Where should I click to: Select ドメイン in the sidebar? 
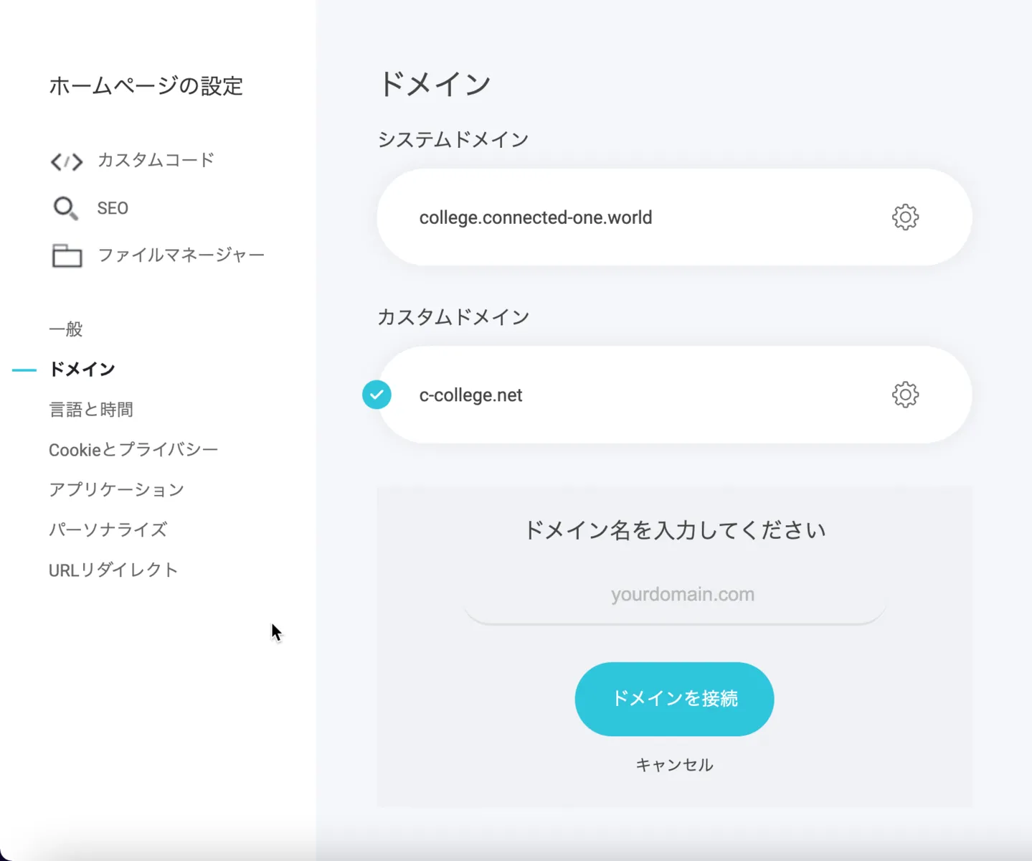coord(82,370)
